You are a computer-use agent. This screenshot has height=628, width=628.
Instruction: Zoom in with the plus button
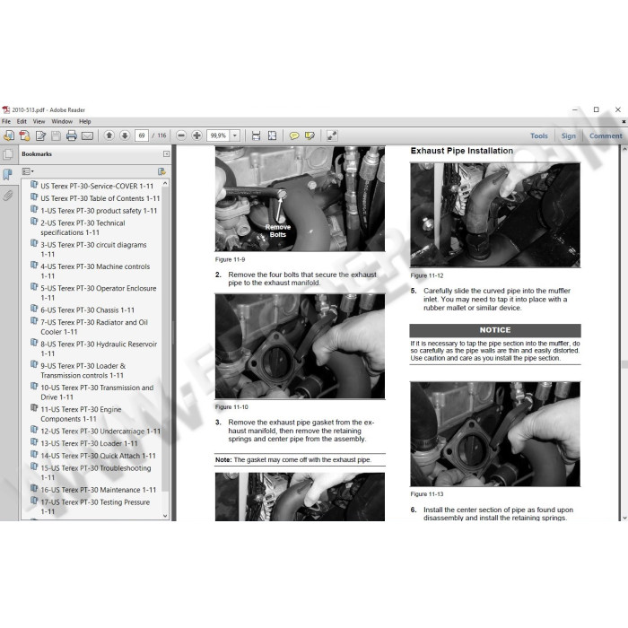(x=196, y=135)
